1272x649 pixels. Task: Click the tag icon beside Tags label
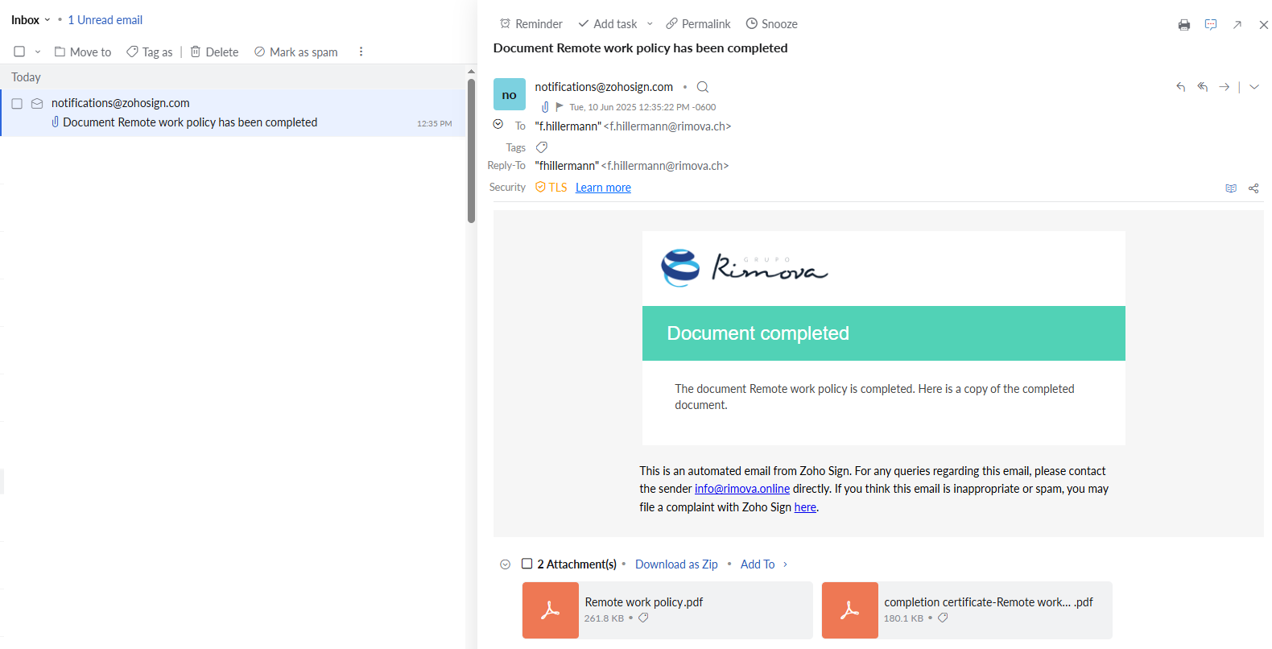[542, 147]
